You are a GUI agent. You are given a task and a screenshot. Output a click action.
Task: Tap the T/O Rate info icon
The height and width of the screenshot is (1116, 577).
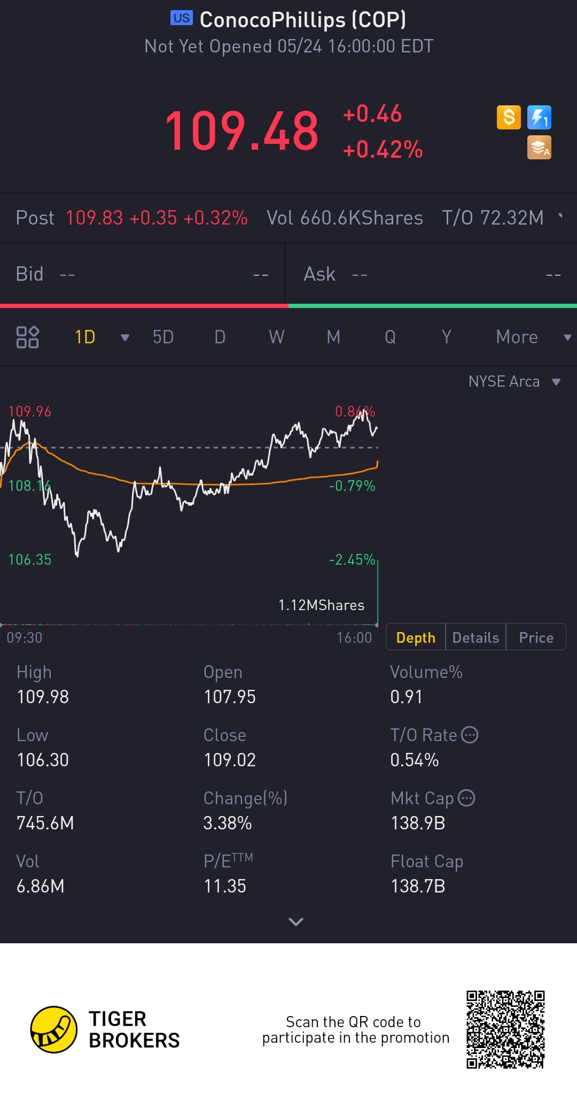(470, 735)
